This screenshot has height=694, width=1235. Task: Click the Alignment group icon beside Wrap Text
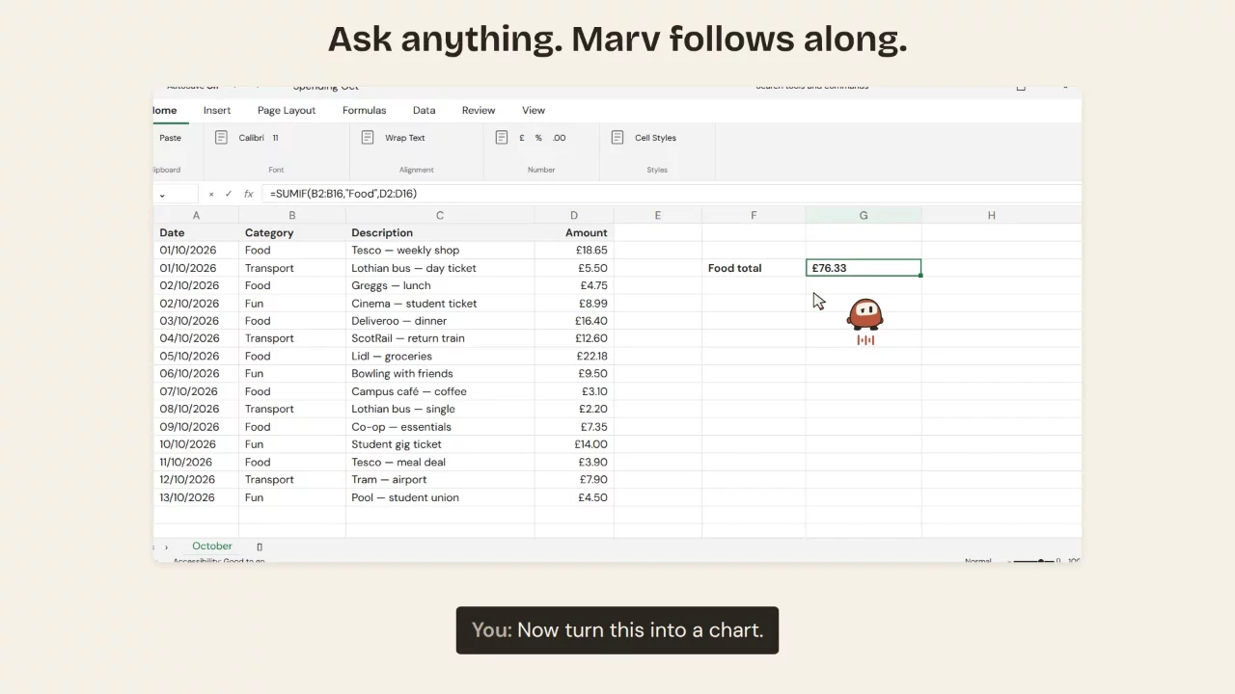[367, 138]
